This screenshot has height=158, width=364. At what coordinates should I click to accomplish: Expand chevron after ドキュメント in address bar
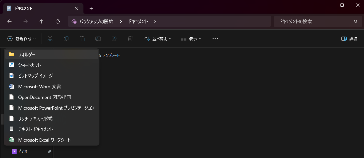tap(155, 22)
